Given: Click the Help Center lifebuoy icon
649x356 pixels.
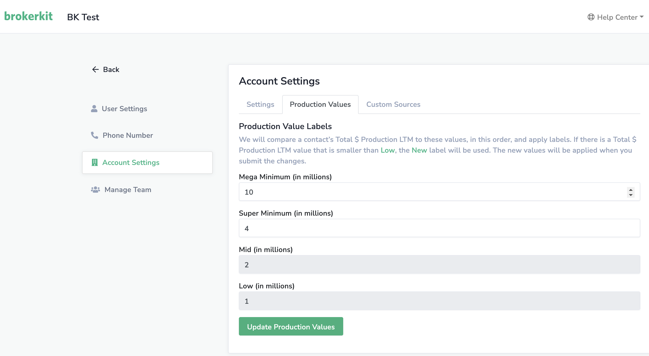Looking at the screenshot, I should 591,17.
